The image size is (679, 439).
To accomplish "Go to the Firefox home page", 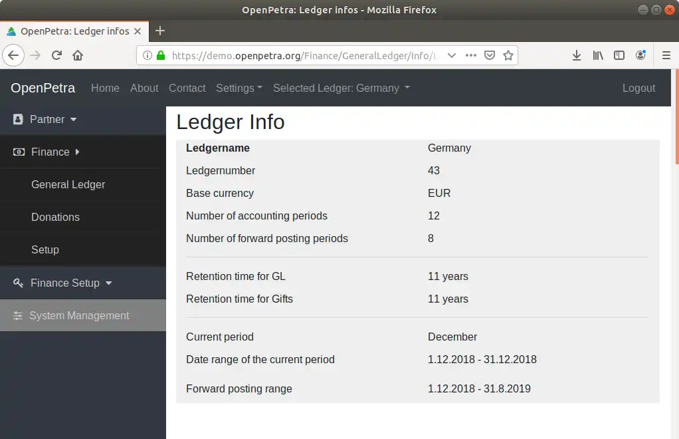I will click(78, 55).
